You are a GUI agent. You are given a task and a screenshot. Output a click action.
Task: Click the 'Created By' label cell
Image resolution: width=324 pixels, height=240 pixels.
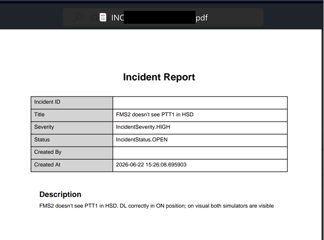click(72, 153)
